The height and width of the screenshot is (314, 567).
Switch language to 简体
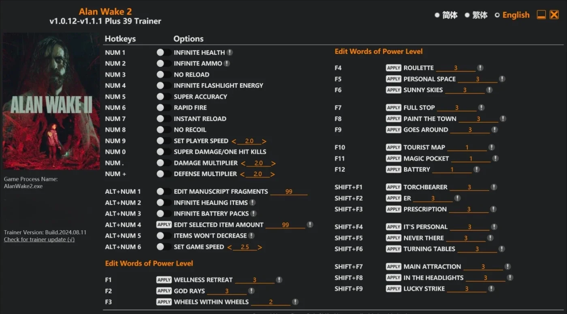(x=446, y=15)
